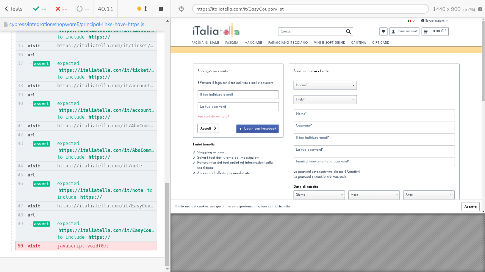Open the Giorno birth day dropdown

pos(319,195)
